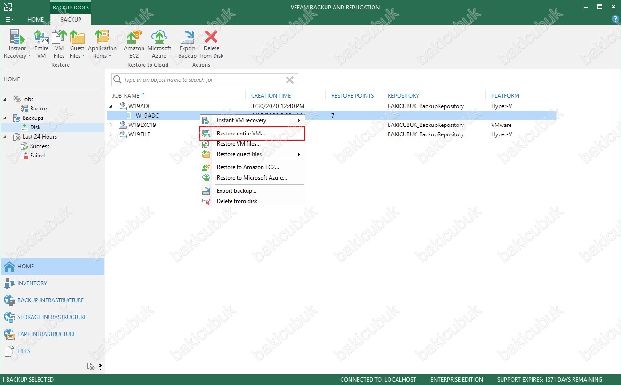Sort by PLATFORM column header

[x=505, y=95]
